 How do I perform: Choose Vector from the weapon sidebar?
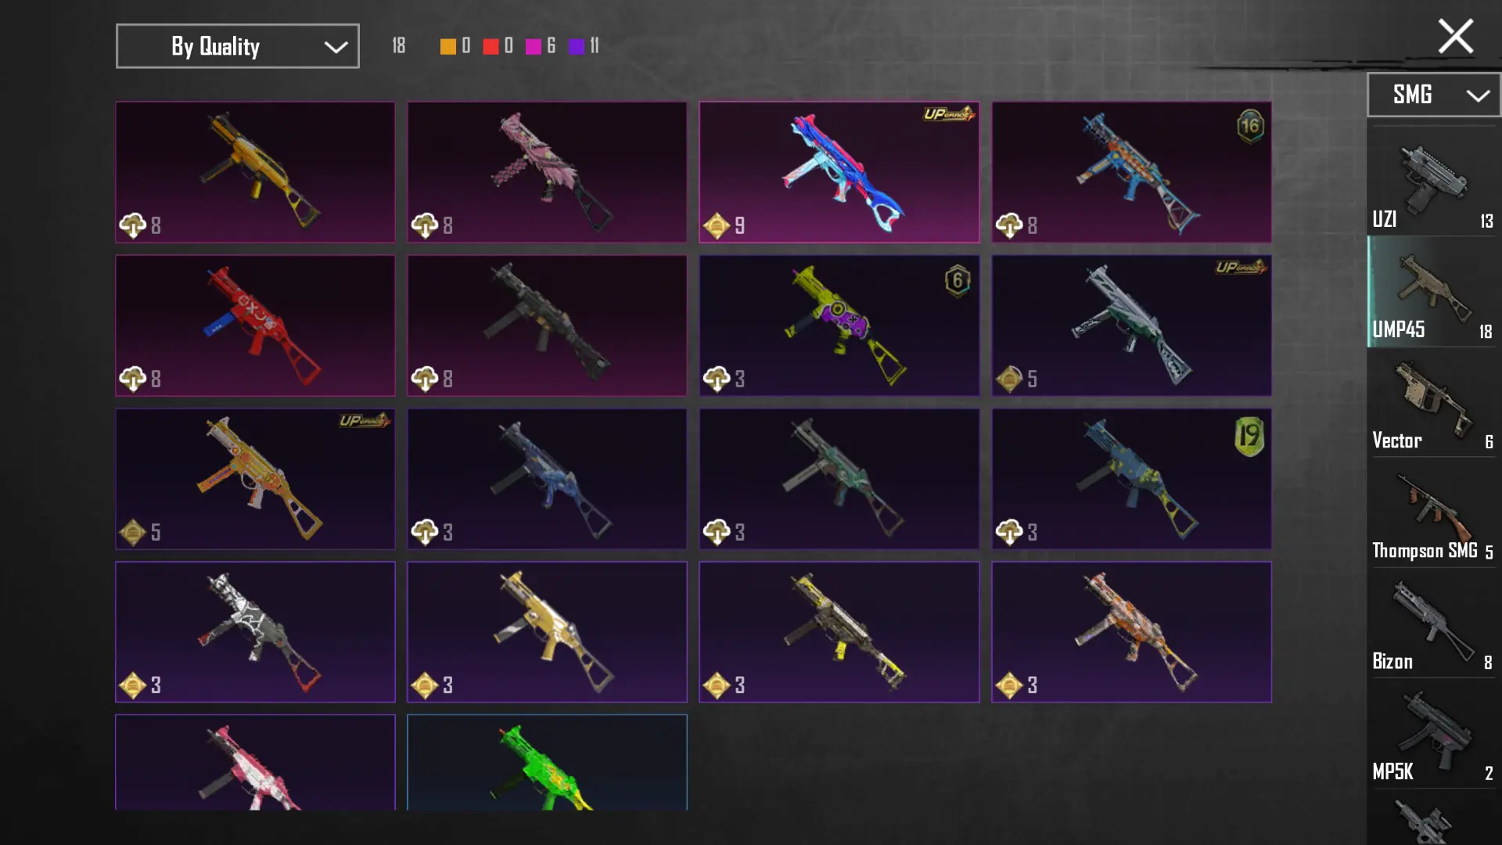1433,401
